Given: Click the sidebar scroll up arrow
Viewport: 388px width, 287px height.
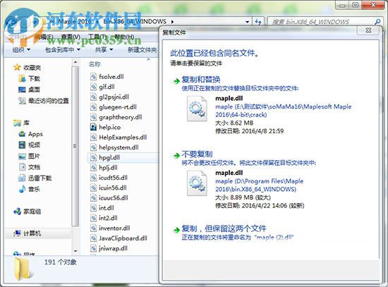Looking at the screenshot, I should point(75,62).
